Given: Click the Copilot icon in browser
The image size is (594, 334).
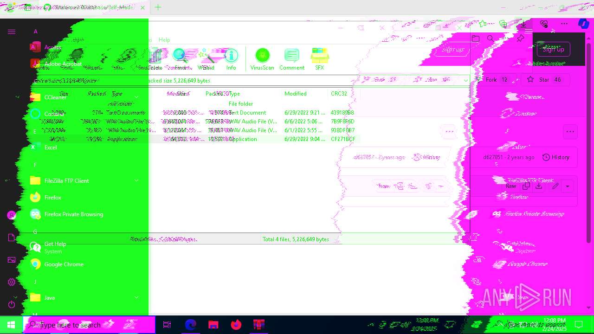Looking at the screenshot, I should tap(583, 24).
